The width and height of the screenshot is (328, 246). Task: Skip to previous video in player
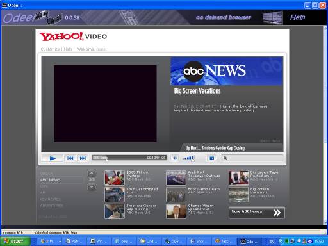70,158
